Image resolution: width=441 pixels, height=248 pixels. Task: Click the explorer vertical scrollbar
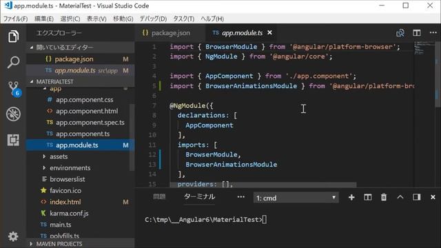pyautogui.click(x=132, y=137)
